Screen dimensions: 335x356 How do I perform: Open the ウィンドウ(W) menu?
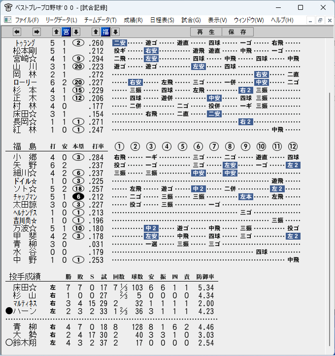click(x=249, y=20)
